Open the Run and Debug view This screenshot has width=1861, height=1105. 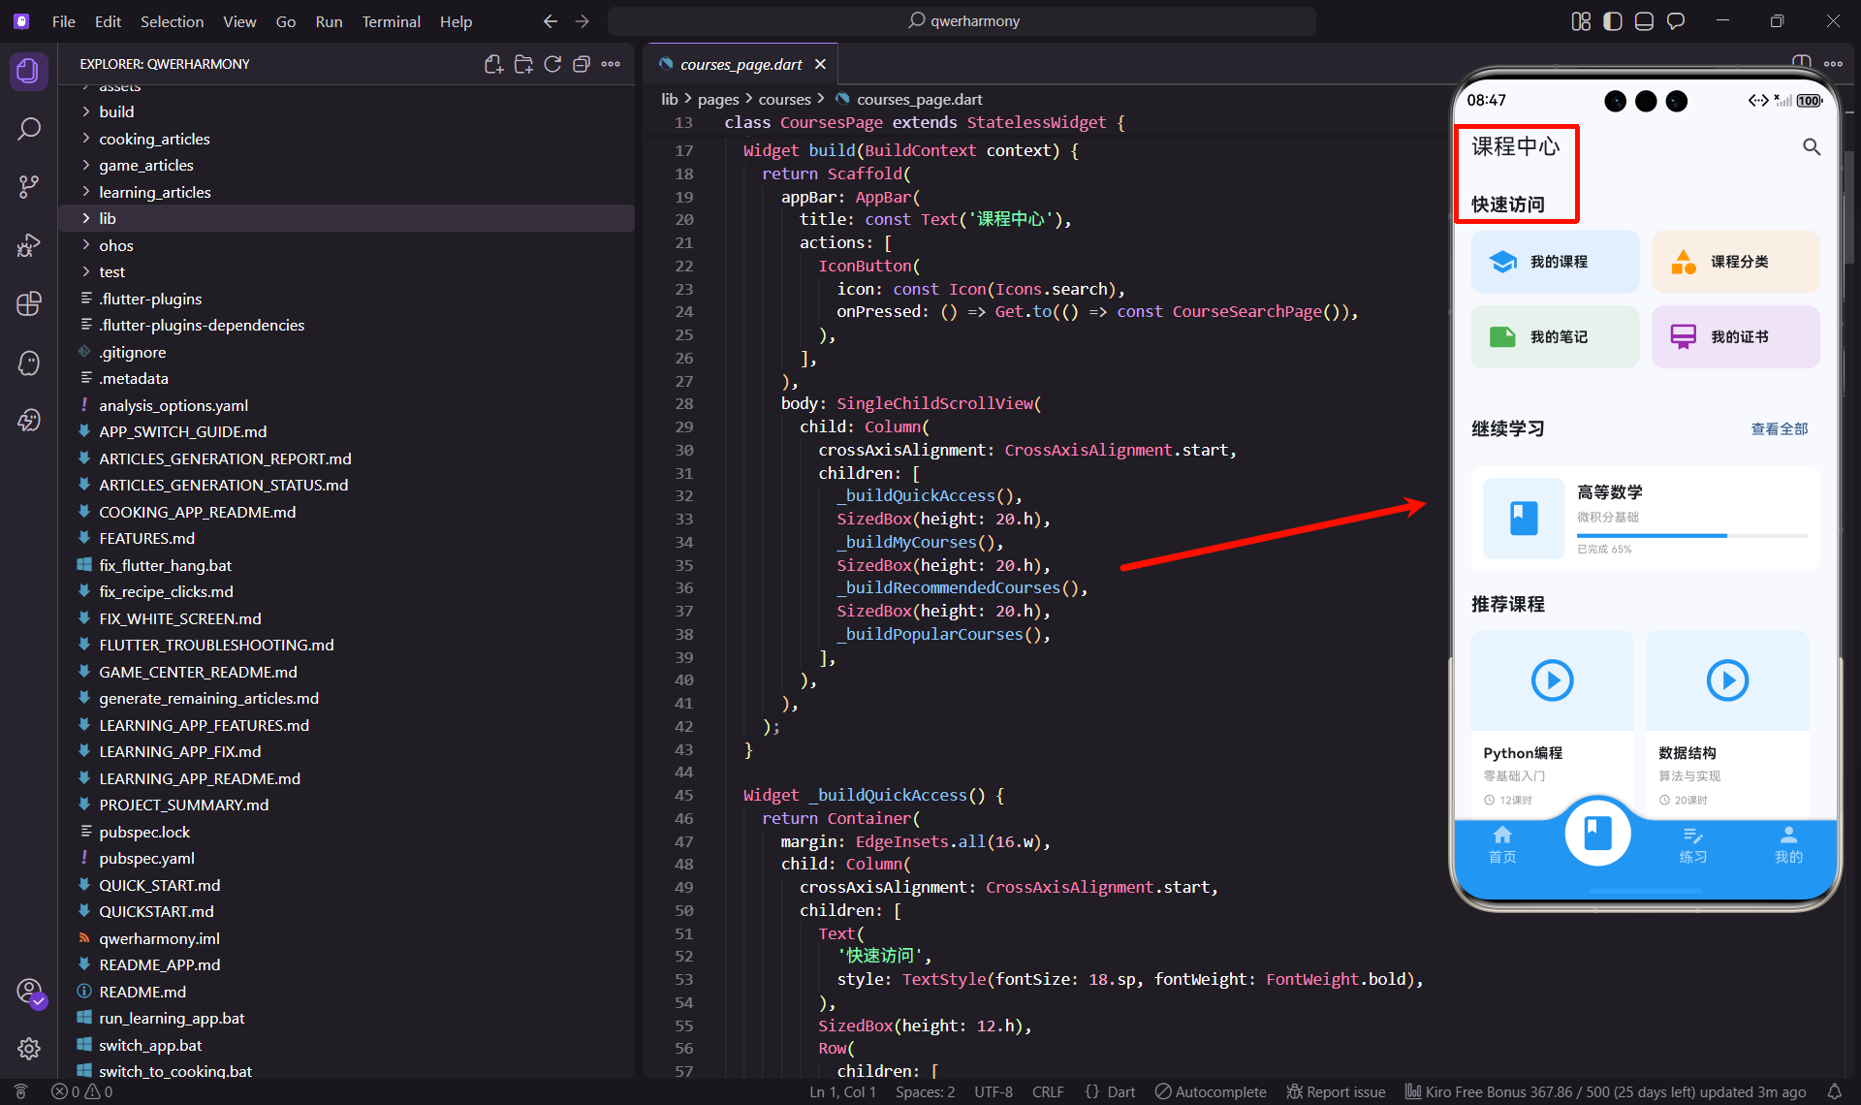[29, 245]
